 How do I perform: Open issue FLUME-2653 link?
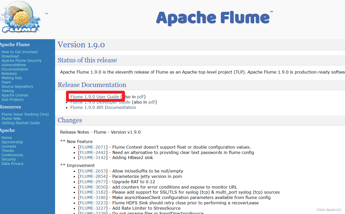point(93,171)
